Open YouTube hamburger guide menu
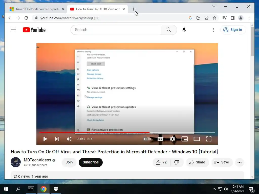Screen dimensions: 259x194 [x=14, y=30]
